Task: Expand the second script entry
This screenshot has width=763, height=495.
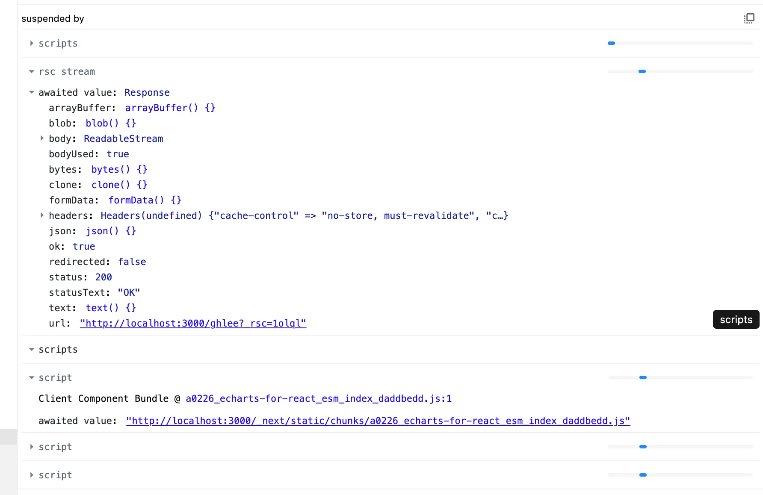Action: click(32, 447)
